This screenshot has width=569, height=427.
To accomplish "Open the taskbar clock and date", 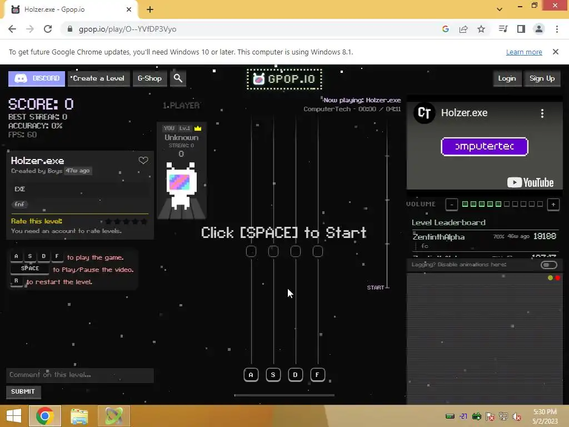I will coord(545,416).
